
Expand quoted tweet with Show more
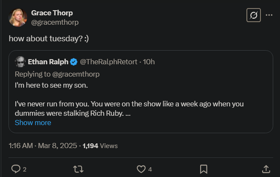33,123
